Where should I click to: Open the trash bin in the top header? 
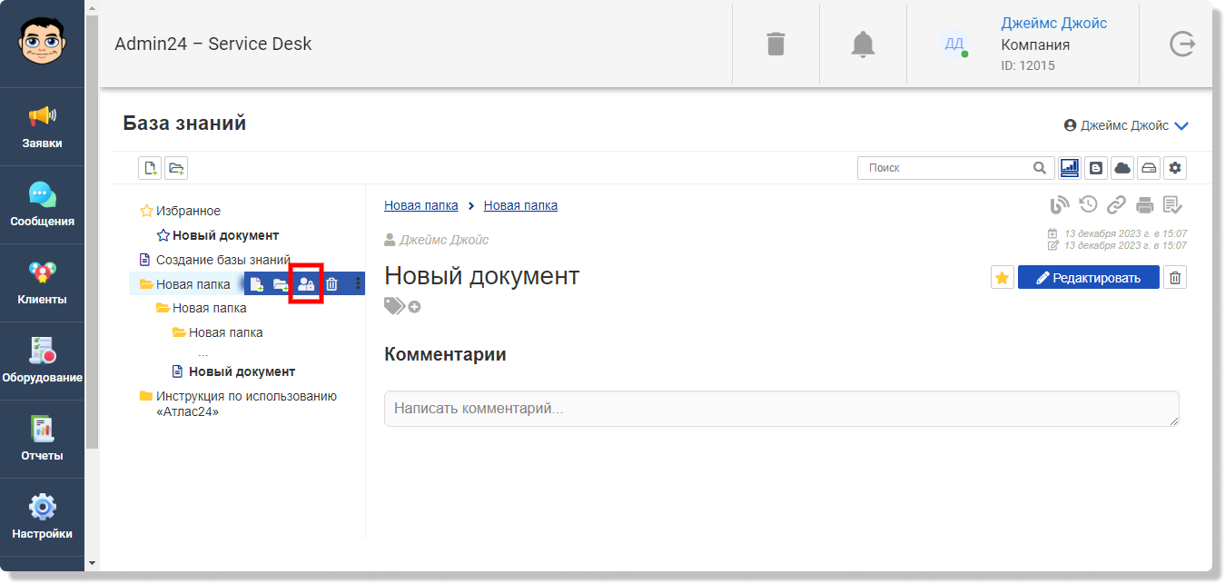(x=776, y=44)
